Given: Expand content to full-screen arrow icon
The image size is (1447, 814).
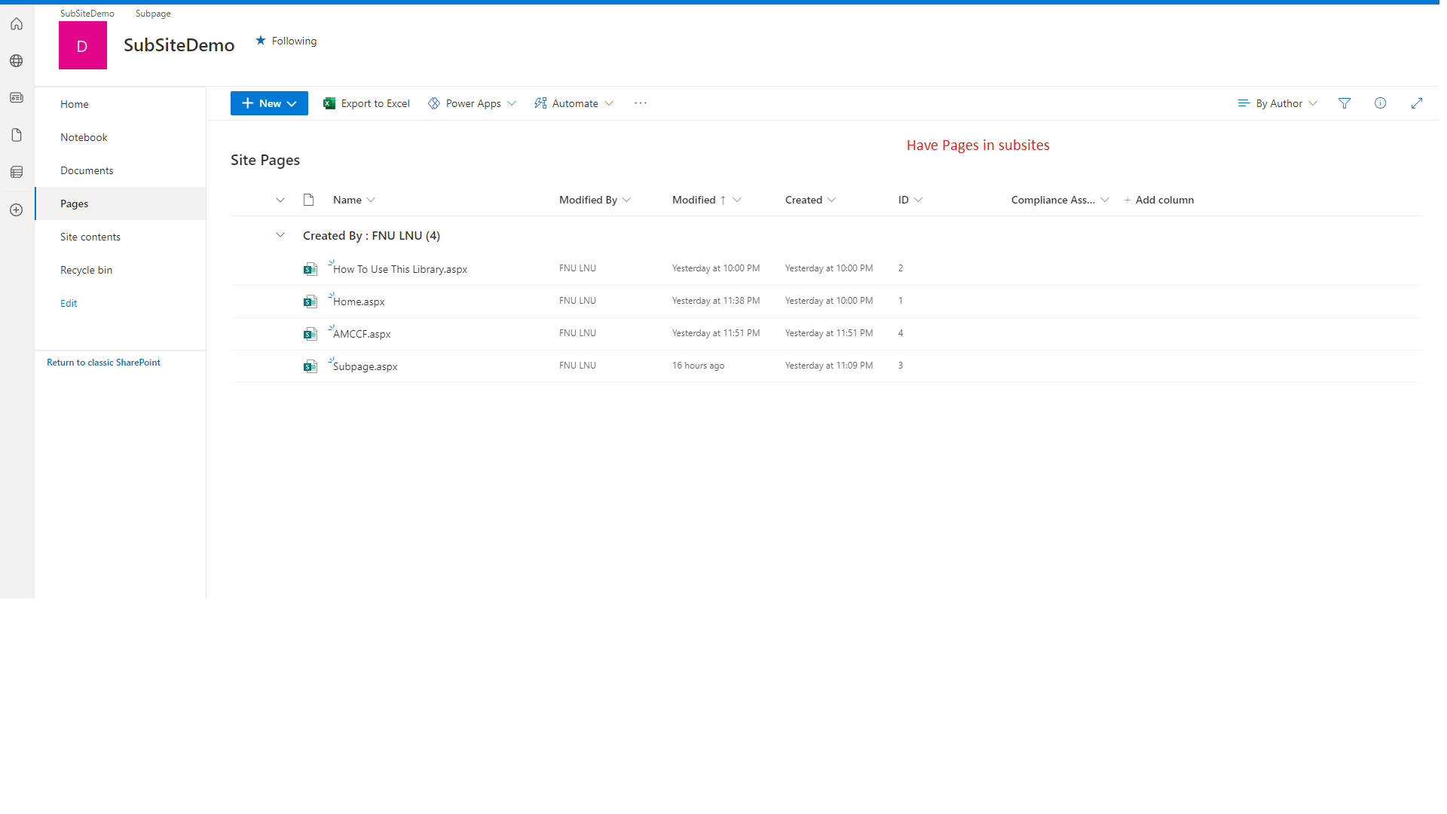Looking at the screenshot, I should click(x=1416, y=103).
